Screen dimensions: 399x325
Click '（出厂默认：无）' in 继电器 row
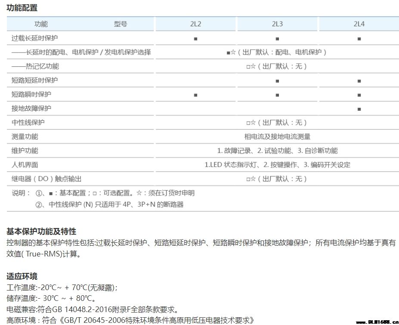[x=282, y=179]
